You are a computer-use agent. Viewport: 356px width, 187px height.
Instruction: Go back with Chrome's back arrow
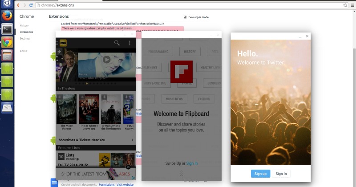[18, 5]
